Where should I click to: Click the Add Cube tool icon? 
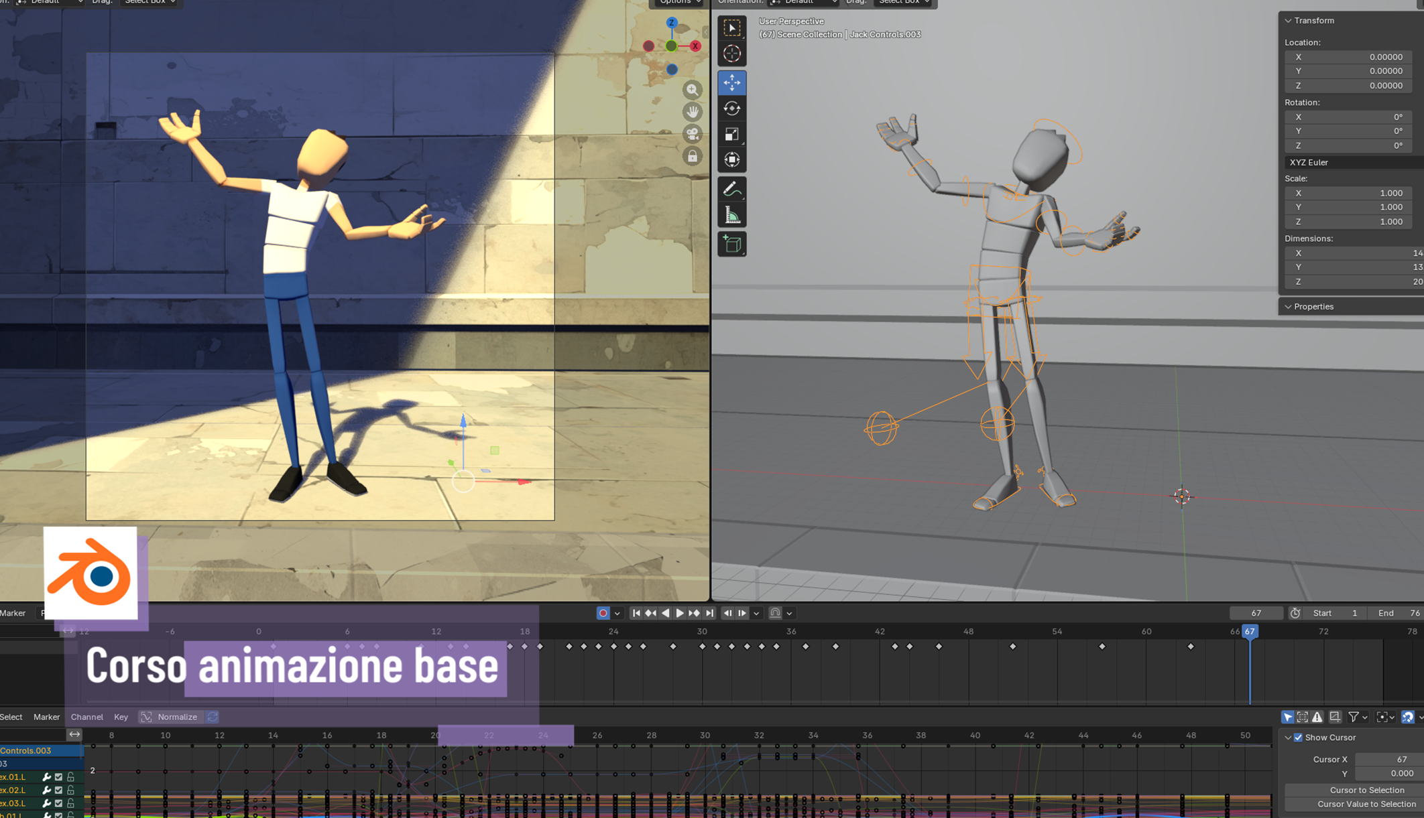pos(731,244)
